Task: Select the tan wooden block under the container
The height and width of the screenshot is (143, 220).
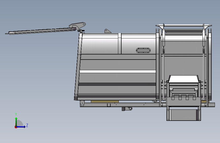Action: pos(105,101)
